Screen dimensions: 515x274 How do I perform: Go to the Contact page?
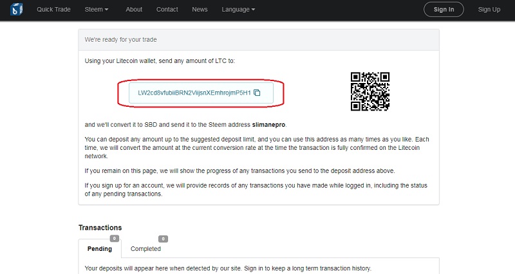point(167,10)
